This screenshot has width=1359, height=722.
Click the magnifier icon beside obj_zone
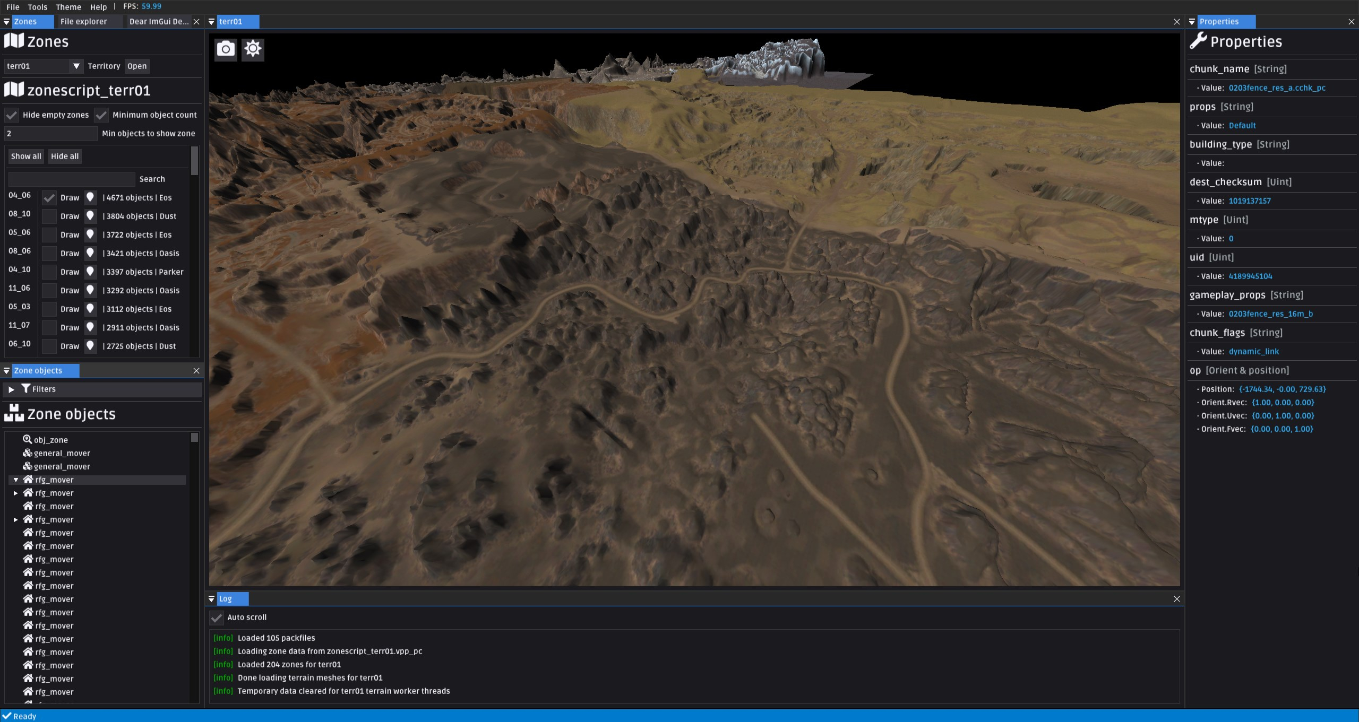[28, 439]
